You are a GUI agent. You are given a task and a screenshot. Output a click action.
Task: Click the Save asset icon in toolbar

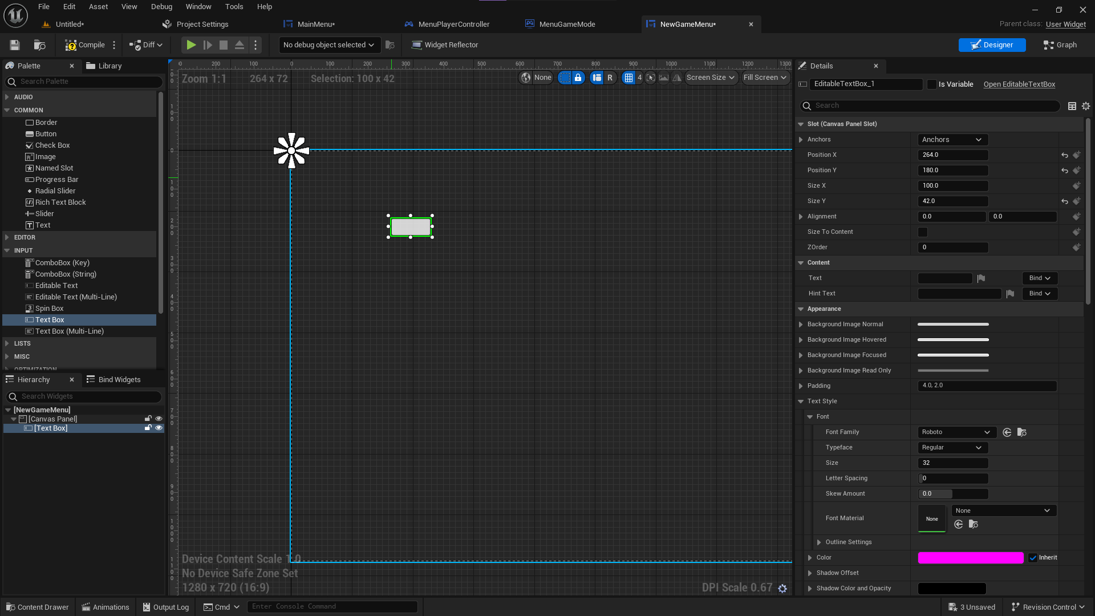[x=15, y=45]
